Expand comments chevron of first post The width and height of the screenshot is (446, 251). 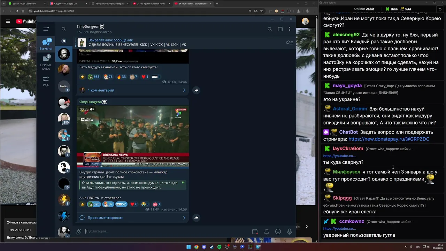[184, 90]
